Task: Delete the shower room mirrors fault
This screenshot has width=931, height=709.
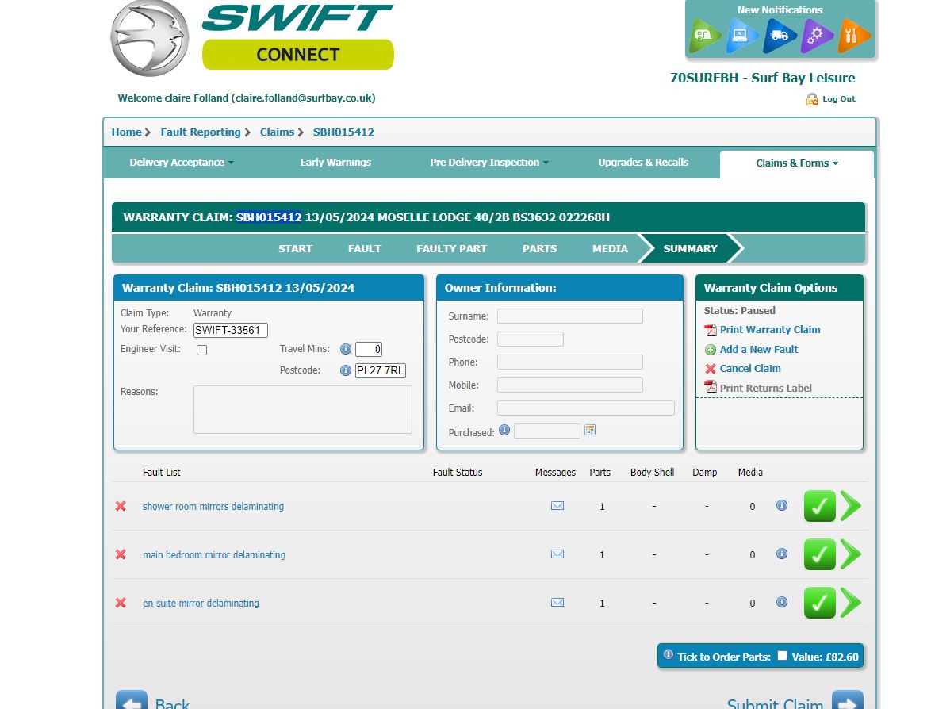Action: click(x=121, y=506)
